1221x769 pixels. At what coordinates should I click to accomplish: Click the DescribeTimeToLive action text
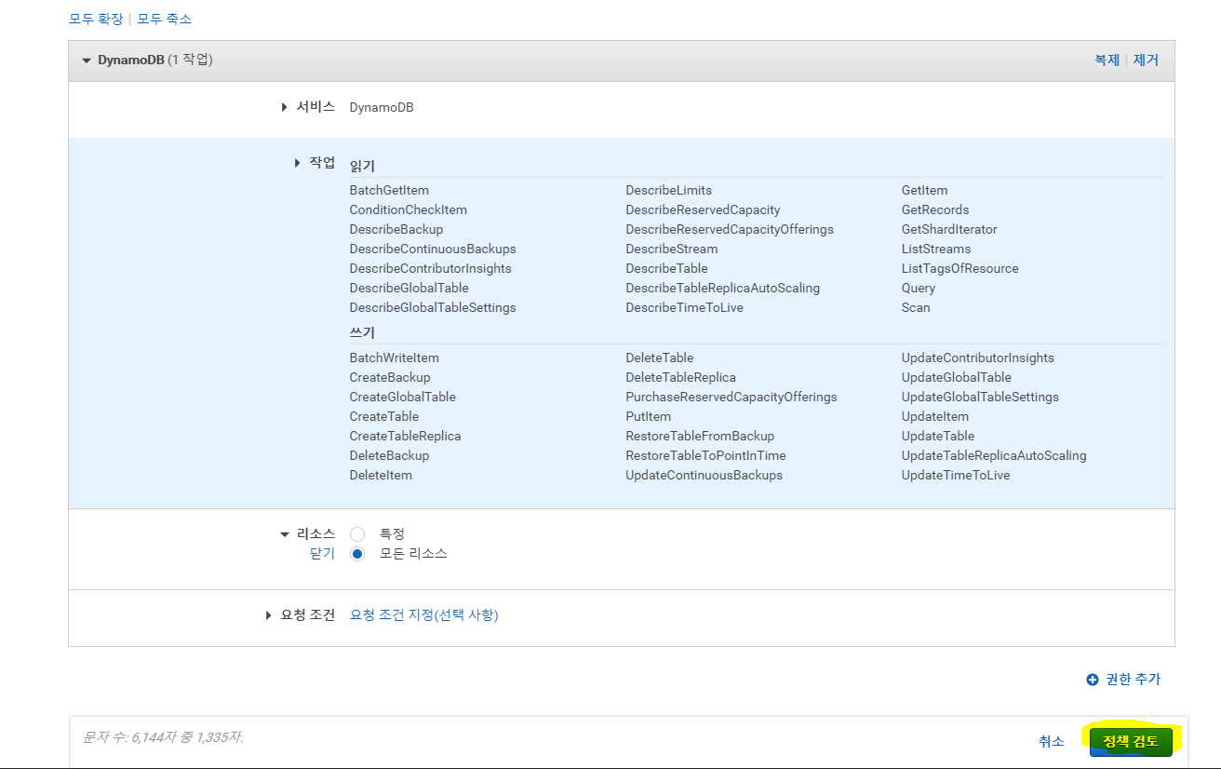685,307
